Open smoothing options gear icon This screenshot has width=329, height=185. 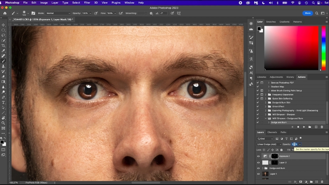pyautogui.click(x=151, y=13)
